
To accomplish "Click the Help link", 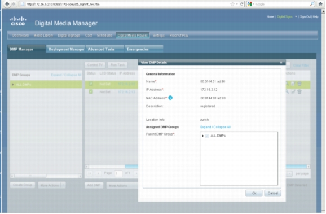I will (315, 16).
